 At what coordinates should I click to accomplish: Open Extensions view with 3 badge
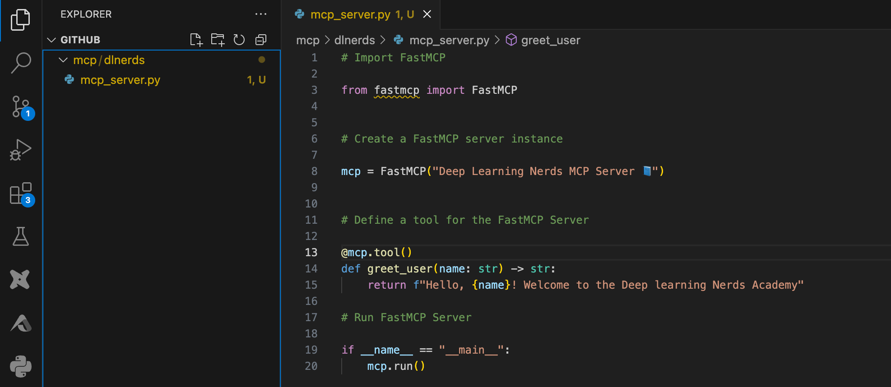click(21, 193)
